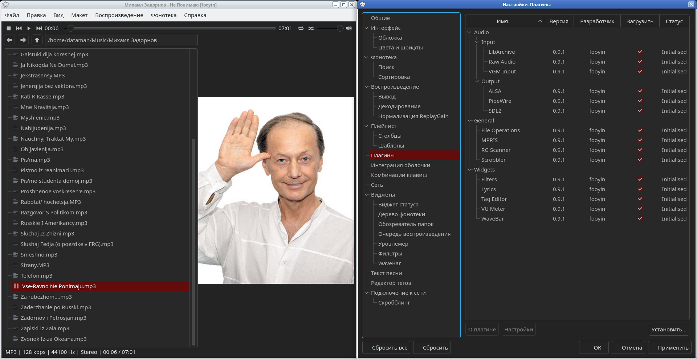This screenshot has width=697, height=359.
Task: Open the Вид menu
Action: pyautogui.click(x=58, y=15)
